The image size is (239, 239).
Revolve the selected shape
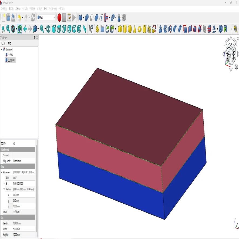(x=165, y=29)
